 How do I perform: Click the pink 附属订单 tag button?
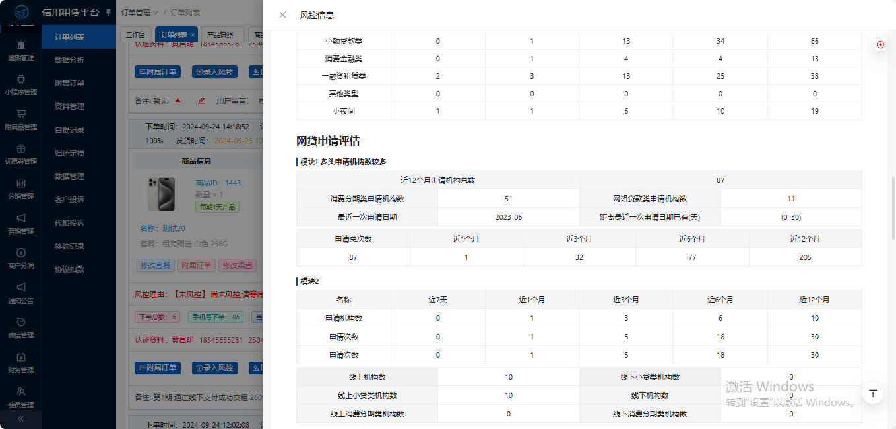pos(197,265)
